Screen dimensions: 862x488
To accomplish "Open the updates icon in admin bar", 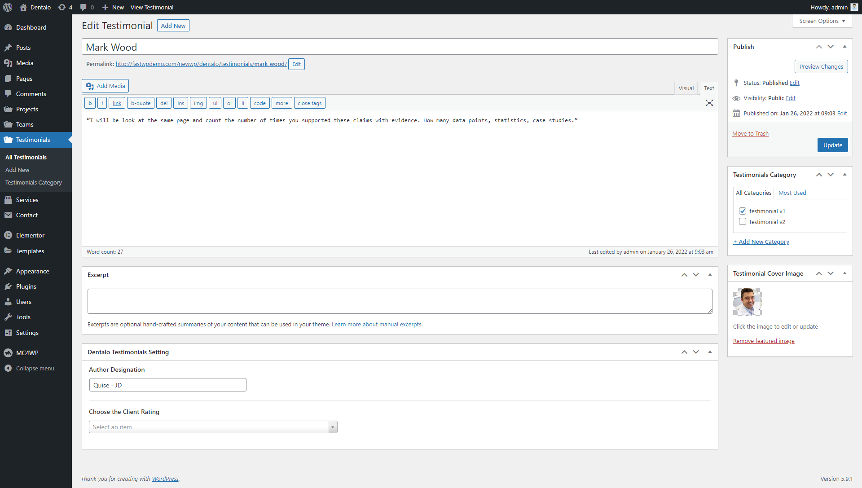I will pos(62,7).
